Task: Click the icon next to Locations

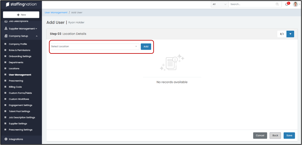Action: tap(6, 69)
